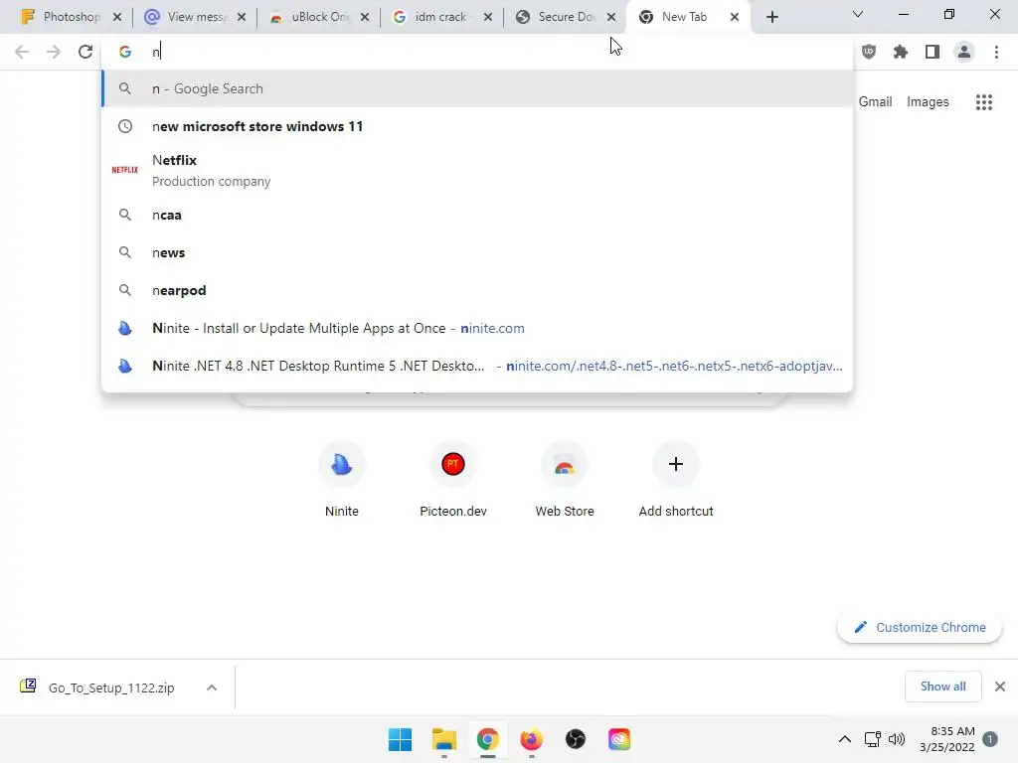The width and height of the screenshot is (1018, 763).
Task: Switch to the Secure Download tab
Action: (557, 17)
